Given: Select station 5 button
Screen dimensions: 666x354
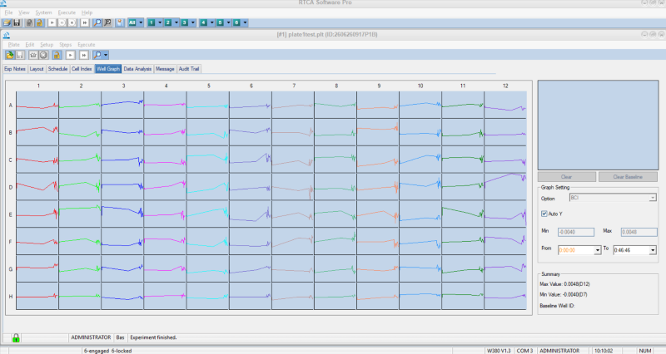Looking at the screenshot, I should pos(221,23).
